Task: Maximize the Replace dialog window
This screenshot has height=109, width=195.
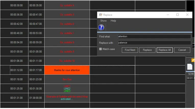Action: [177, 15]
